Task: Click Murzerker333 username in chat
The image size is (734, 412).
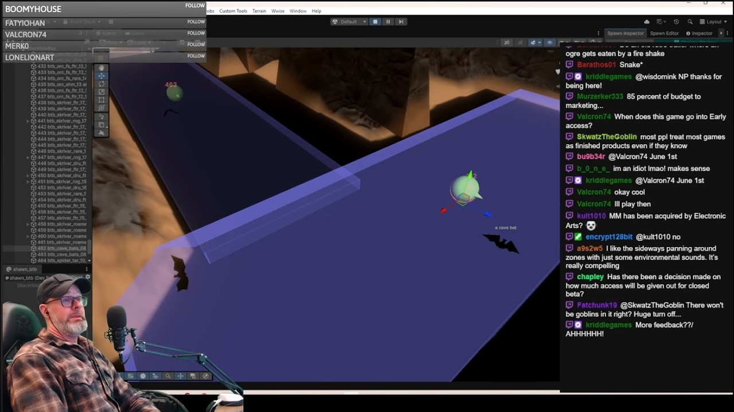Action: pos(600,97)
